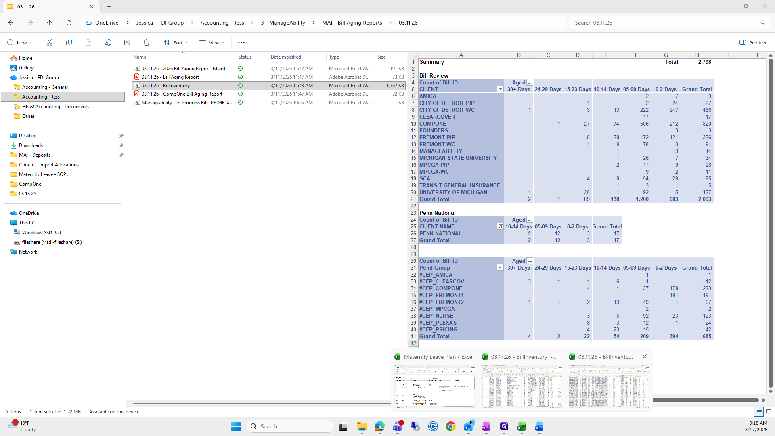Click the Refresh icon in navigation bar
Image resolution: width=775 pixels, height=436 pixels.
coord(69,23)
